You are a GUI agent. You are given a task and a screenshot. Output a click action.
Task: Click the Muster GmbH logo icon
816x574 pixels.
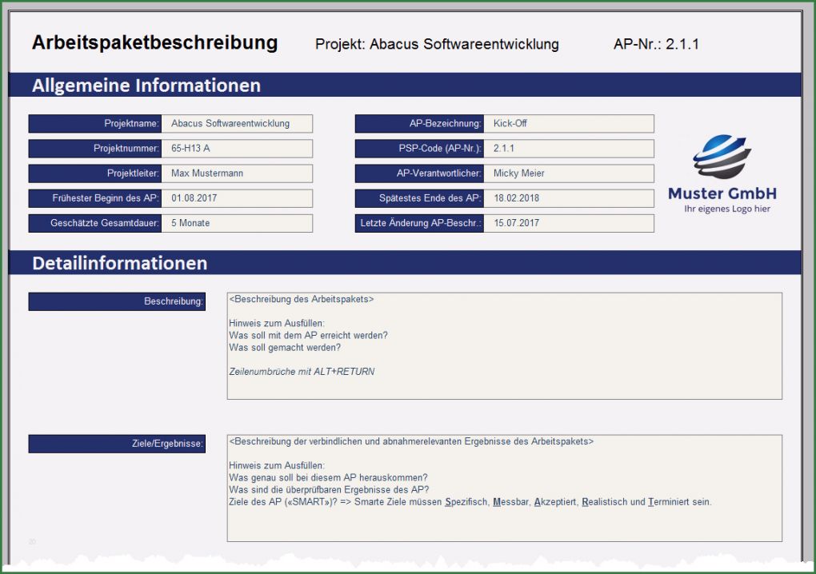(x=722, y=157)
